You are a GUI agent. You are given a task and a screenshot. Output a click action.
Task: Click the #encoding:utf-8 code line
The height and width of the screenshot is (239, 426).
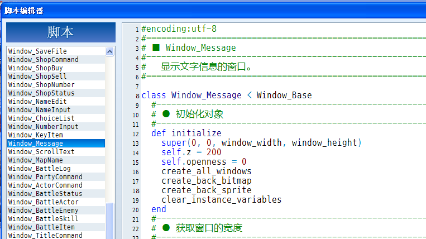point(179,29)
